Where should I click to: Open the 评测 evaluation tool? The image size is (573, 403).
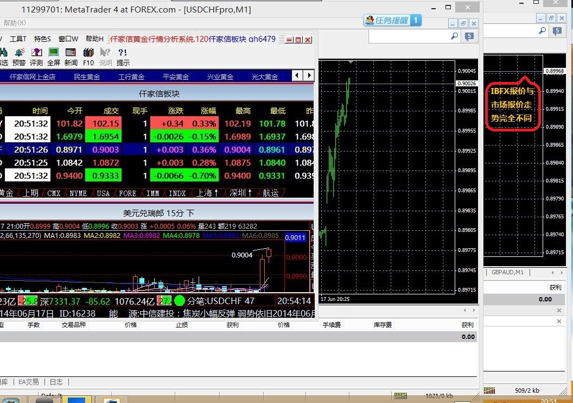36,53
